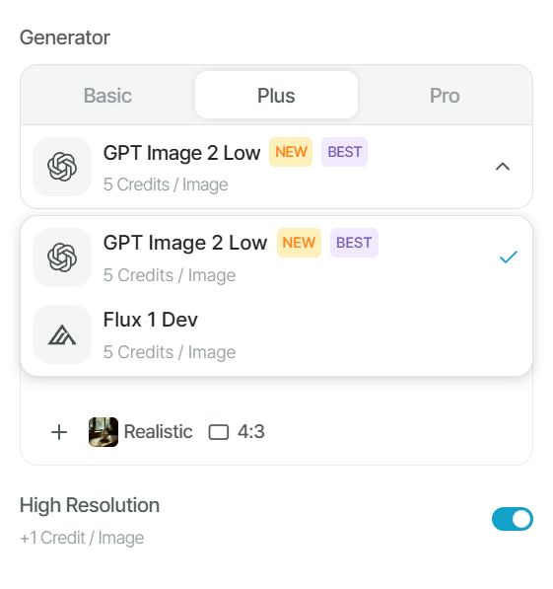Viewport: 553px width, 589px height.
Task: Click the Realistic style thumbnail image
Action: [104, 432]
